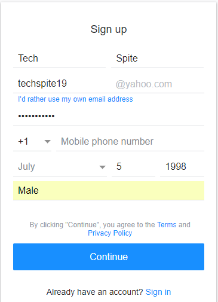Click the gender field showing Male
This screenshot has width=218, height=302.
tap(109, 191)
